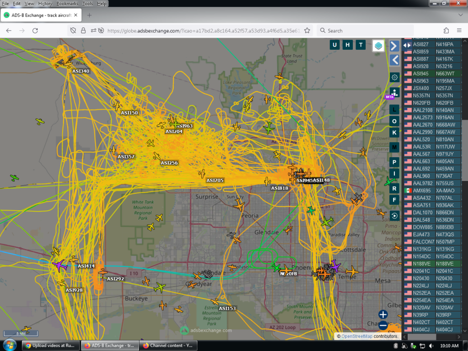The width and height of the screenshot is (468, 351).
Task: Click the F map option button
Action: pyautogui.click(x=394, y=200)
